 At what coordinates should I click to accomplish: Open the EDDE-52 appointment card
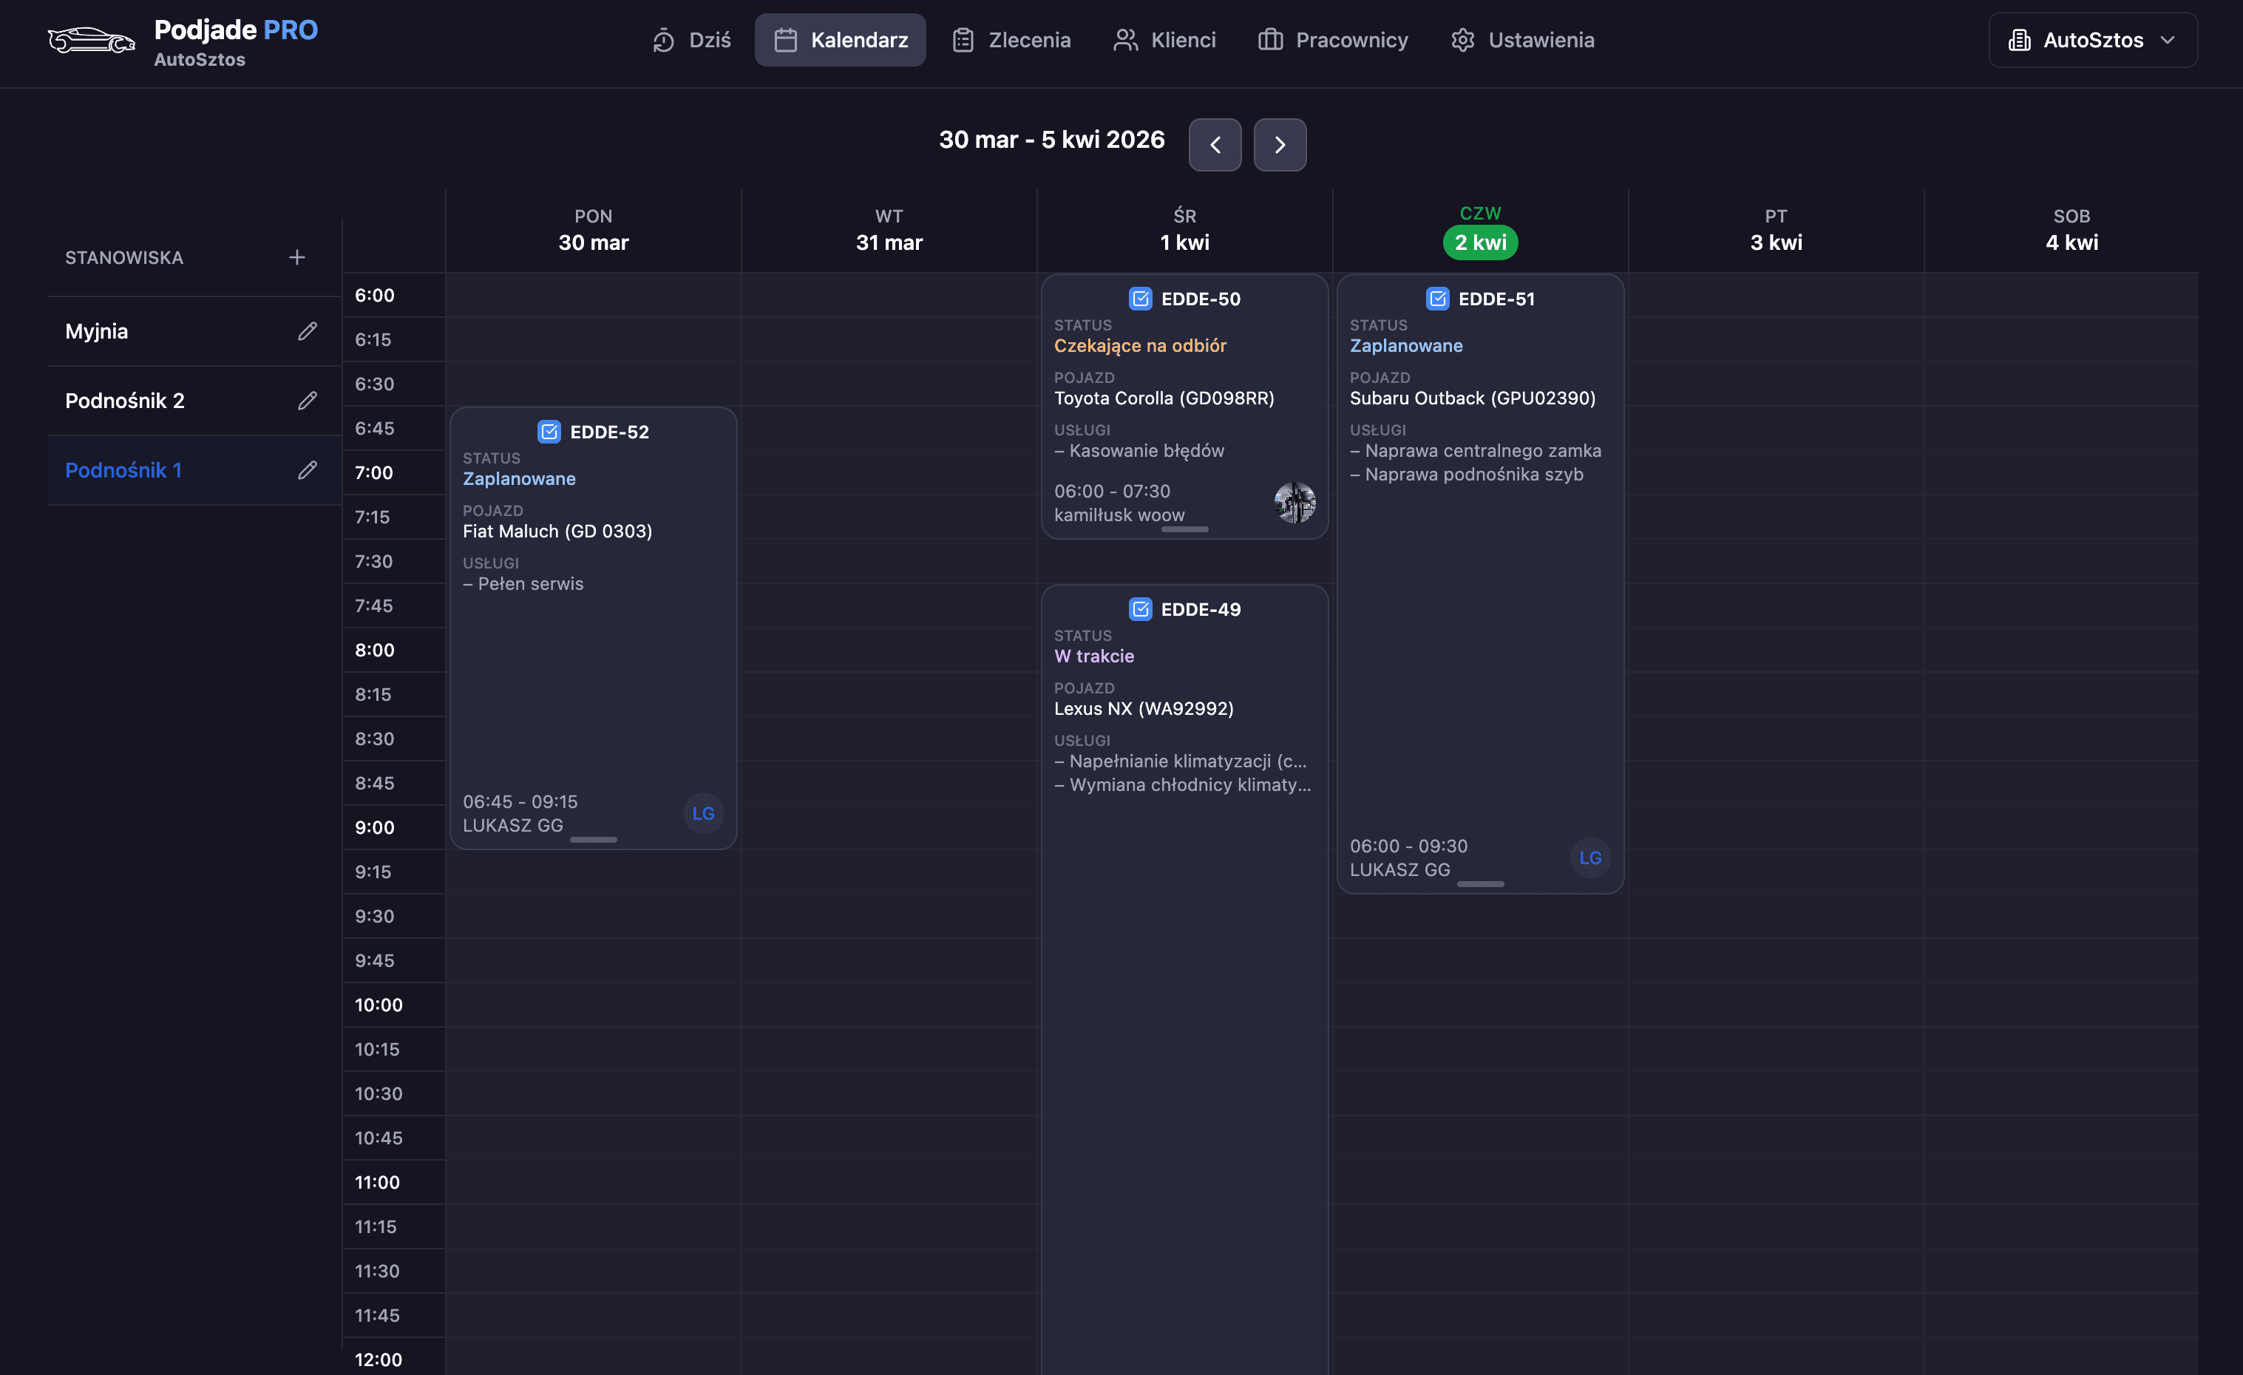pos(593,628)
